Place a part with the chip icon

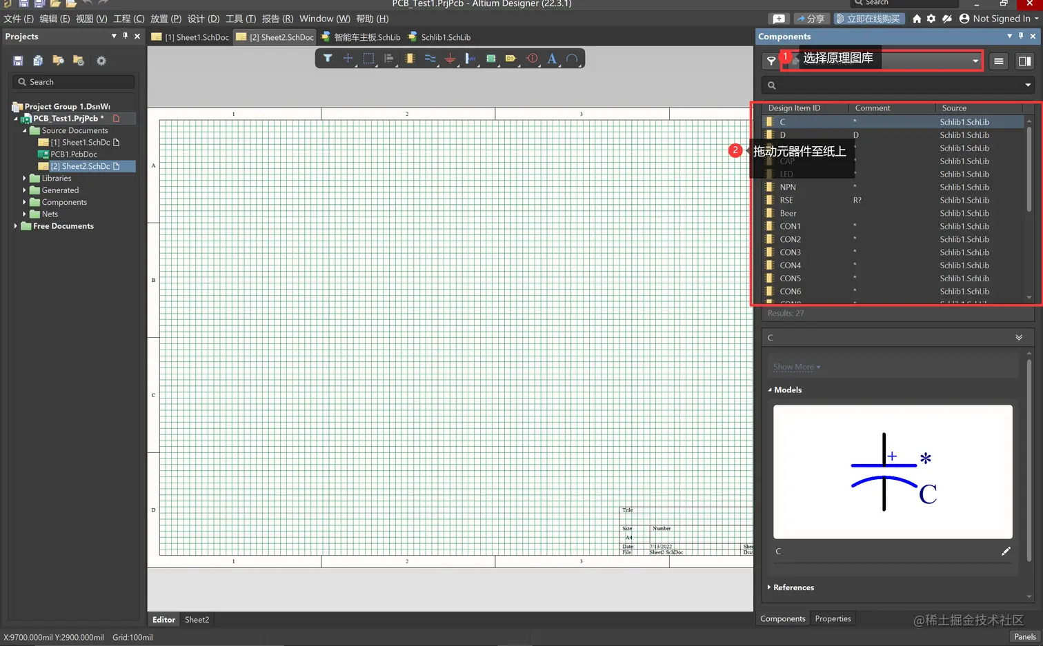coord(410,59)
